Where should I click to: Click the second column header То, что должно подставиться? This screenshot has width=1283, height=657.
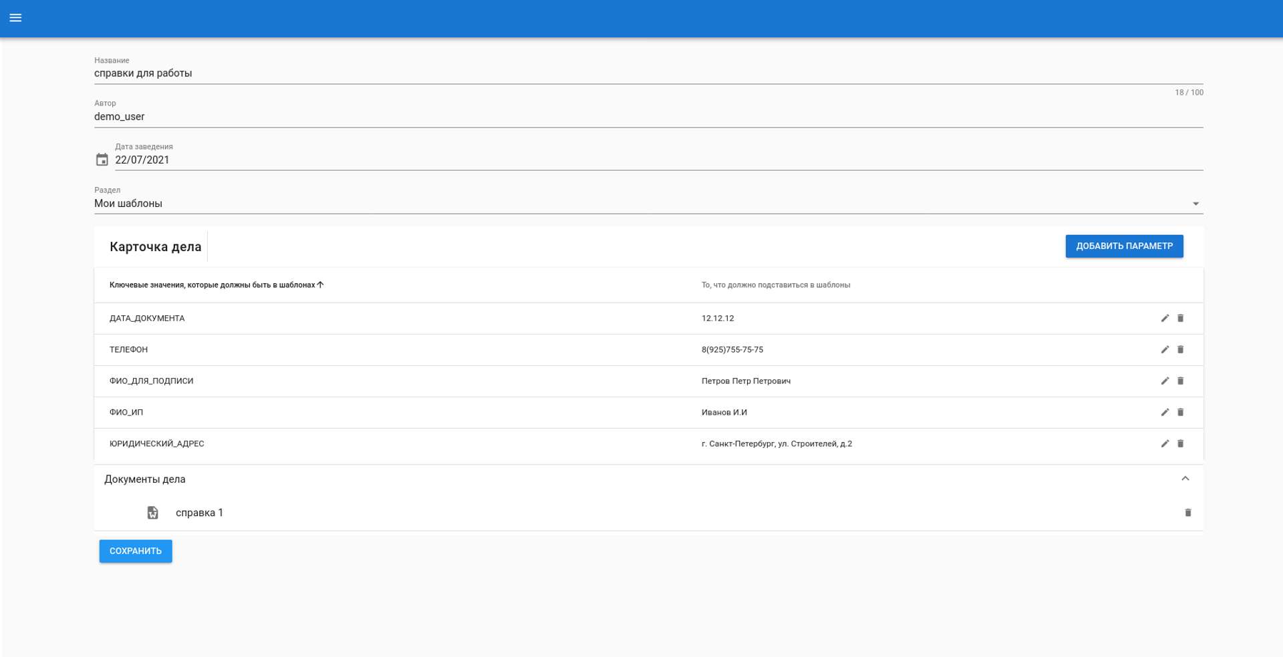click(x=775, y=285)
